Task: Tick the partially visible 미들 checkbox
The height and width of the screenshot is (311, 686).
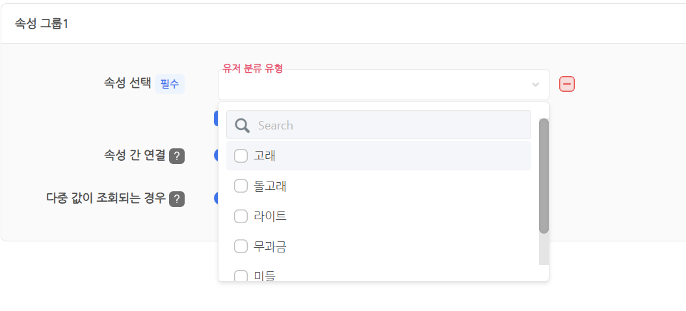Action: 241,276
